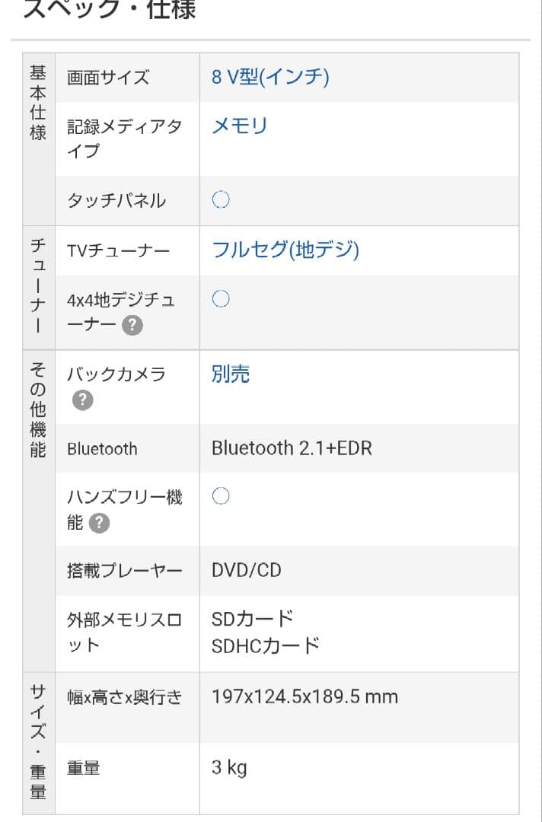
Task: Select the circle mark for ハンズフリー機能
Action: click(220, 496)
